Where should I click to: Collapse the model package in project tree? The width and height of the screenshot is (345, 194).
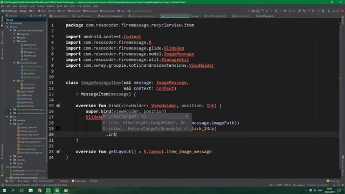pos(15,41)
